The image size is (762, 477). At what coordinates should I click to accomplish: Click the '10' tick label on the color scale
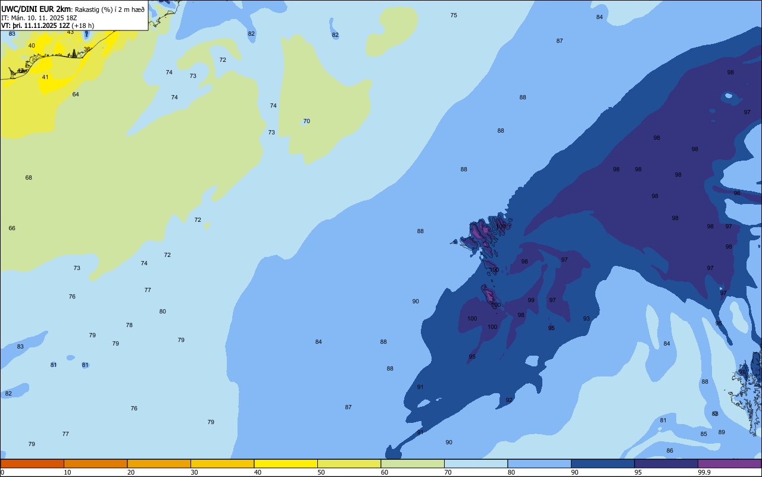(x=67, y=472)
